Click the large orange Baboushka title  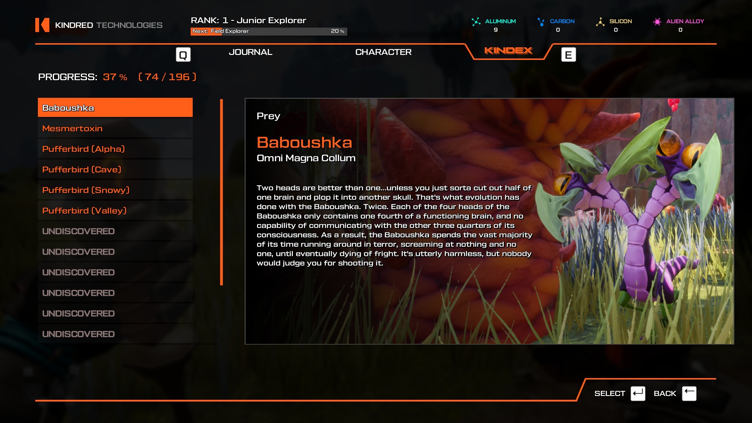point(304,142)
